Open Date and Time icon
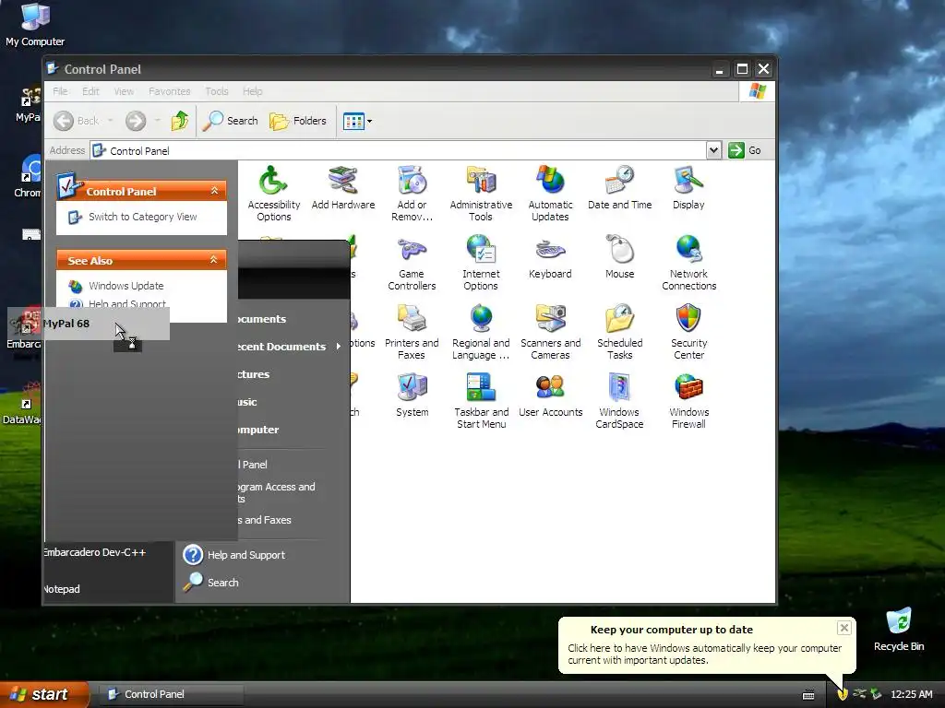Screen dimensions: 945x708 pos(619,187)
